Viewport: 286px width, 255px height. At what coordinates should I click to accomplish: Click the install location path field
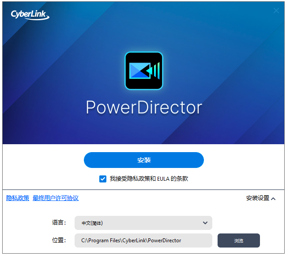(x=143, y=240)
